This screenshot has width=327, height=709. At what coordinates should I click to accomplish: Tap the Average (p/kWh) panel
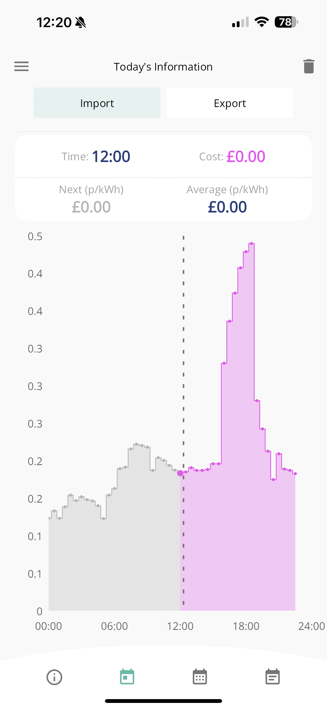click(x=227, y=199)
